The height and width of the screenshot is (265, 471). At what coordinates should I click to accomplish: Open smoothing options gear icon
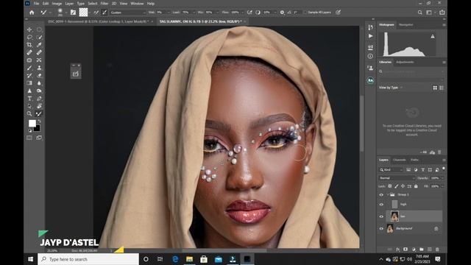282,13
